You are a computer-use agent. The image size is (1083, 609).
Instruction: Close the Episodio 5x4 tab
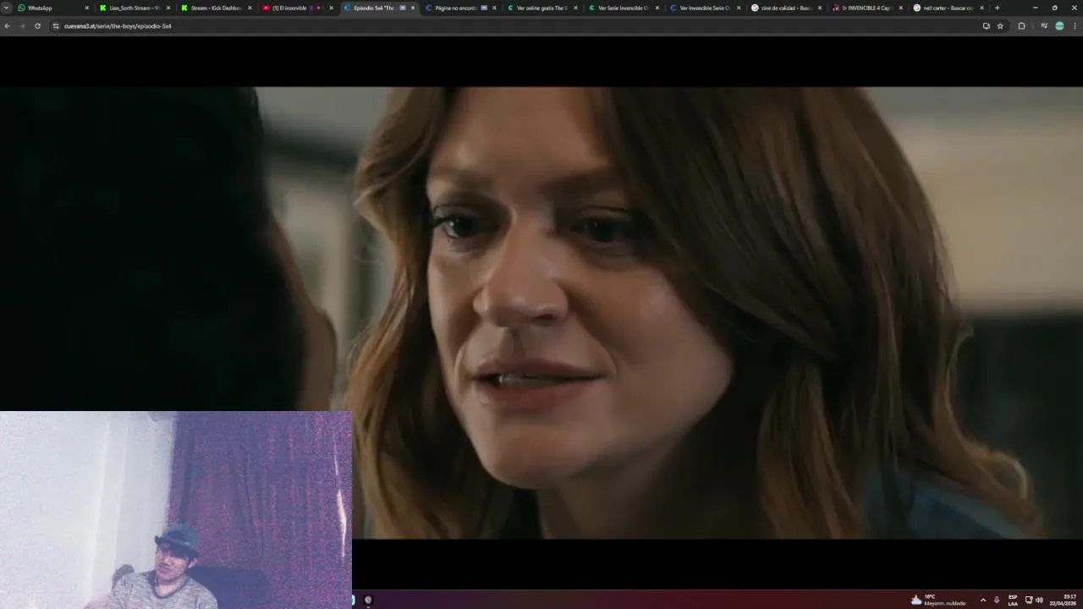(x=413, y=8)
